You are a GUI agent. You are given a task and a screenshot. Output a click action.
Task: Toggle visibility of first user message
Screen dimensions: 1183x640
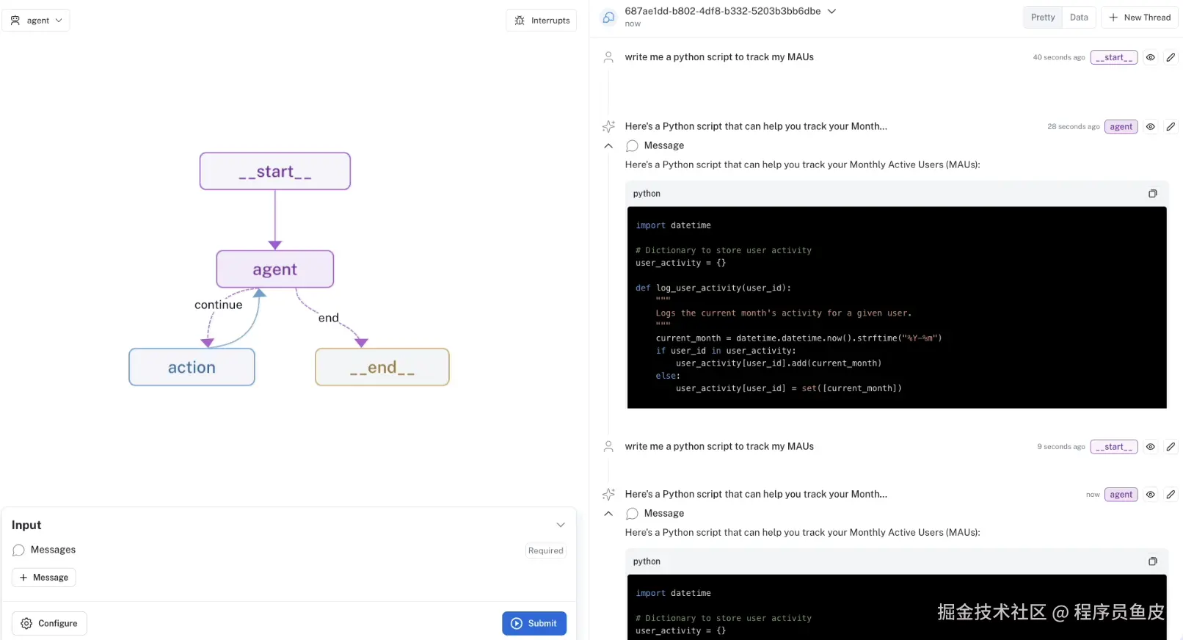click(1150, 57)
